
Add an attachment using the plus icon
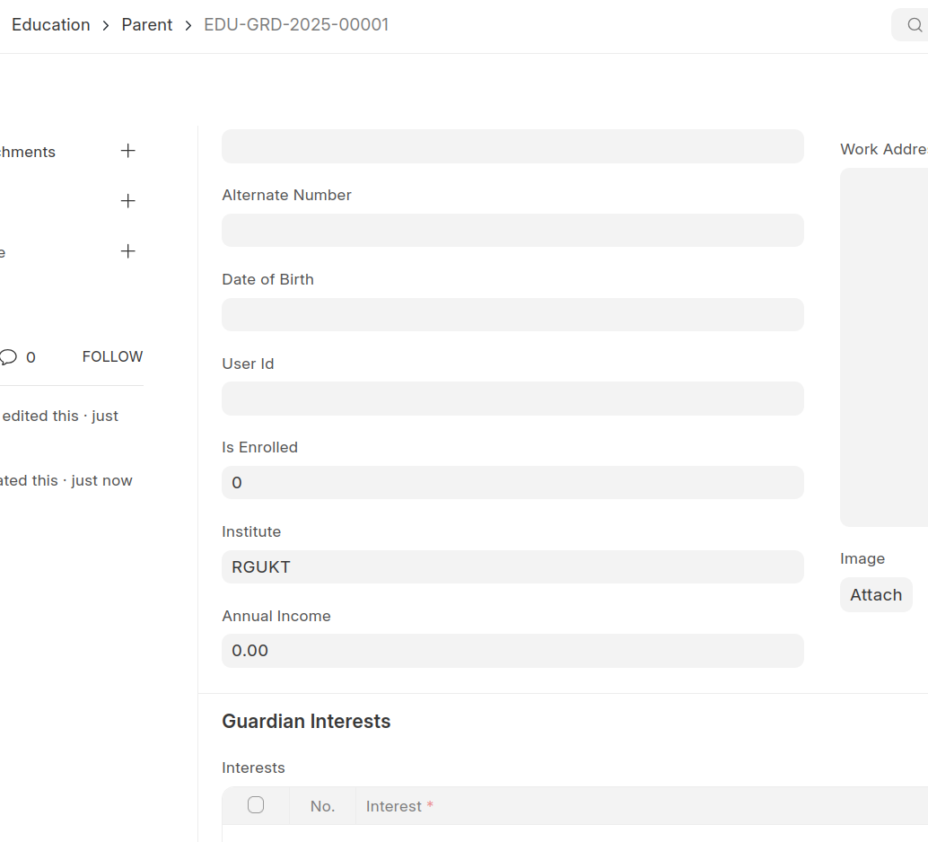click(x=128, y=151)
